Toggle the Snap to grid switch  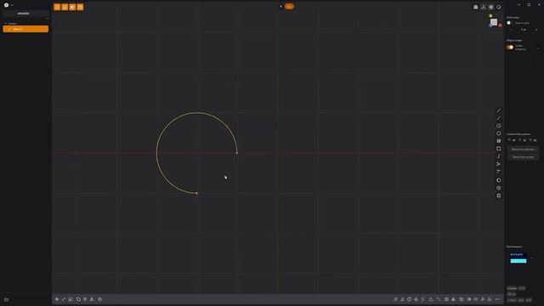[510, 23]
